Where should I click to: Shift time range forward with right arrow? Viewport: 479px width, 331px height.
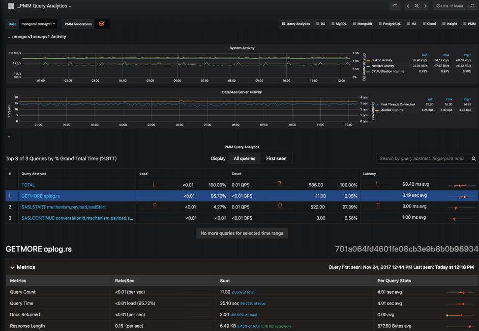coord(425,6)
